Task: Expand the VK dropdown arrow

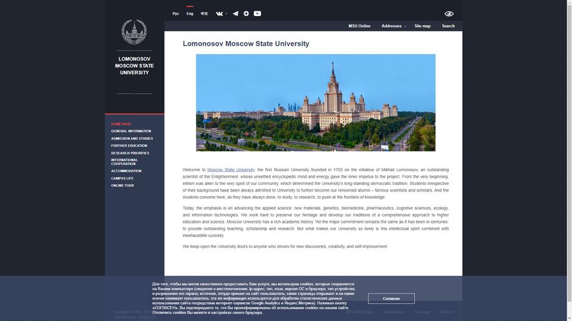Action: [226, 14]
